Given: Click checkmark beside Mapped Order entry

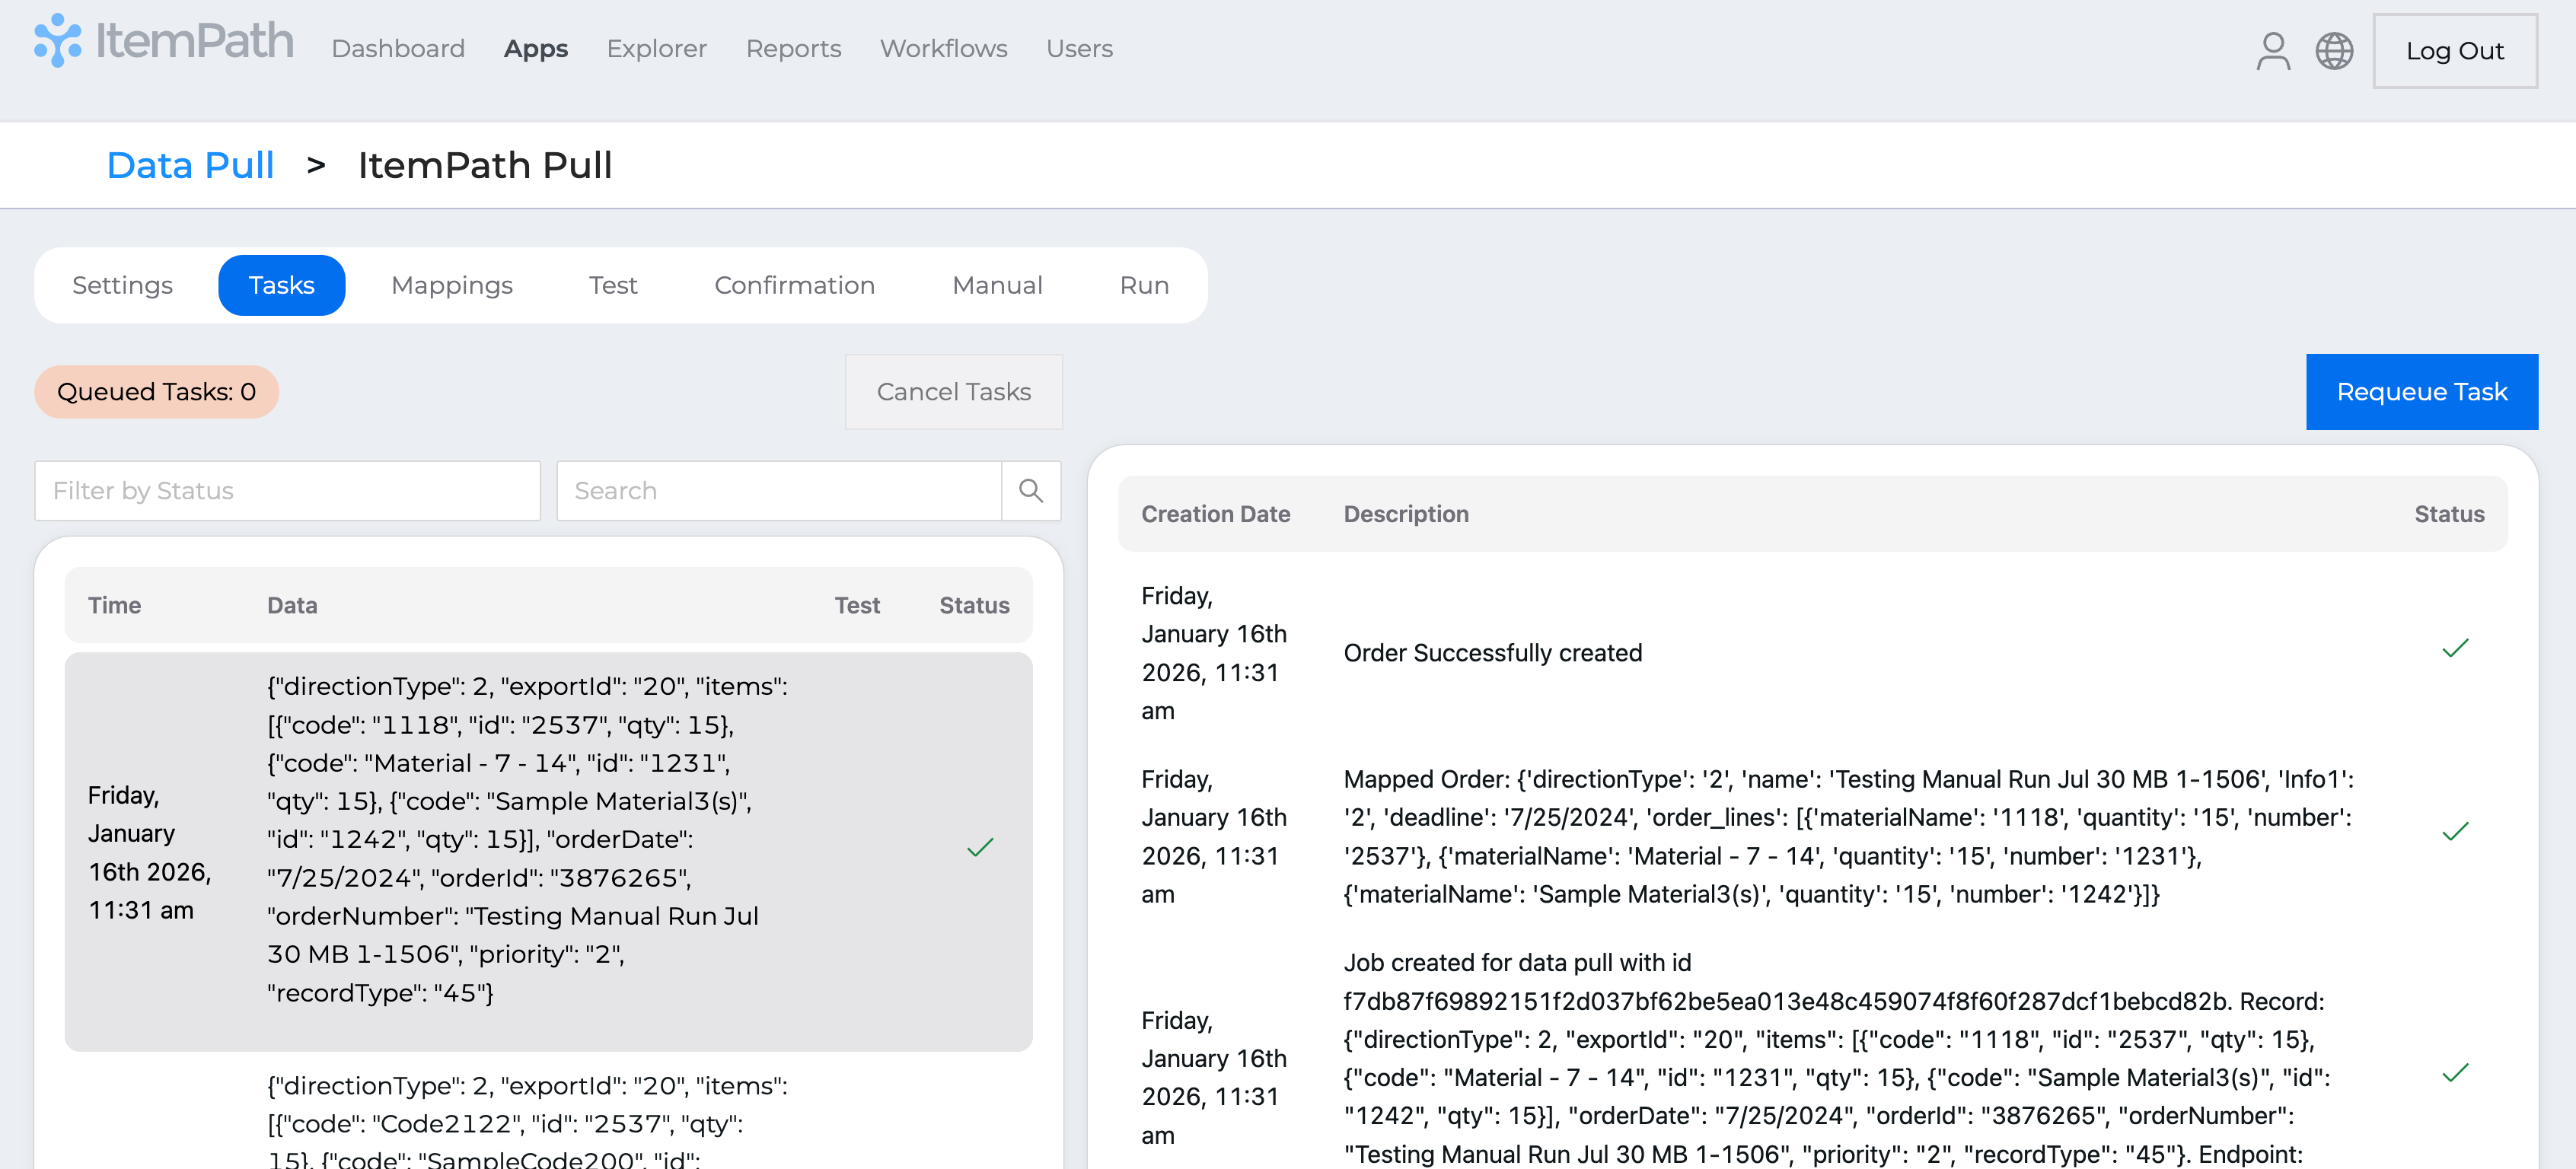Looking at the screenshot, I should (x=2454, y=832).
